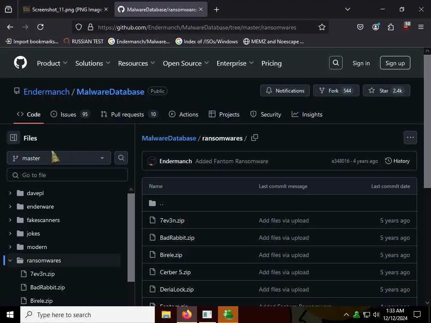Open Pocket save icon in toolbar
Image resolution: width=431 pixels, height=323 pixels.
[360, 27]
